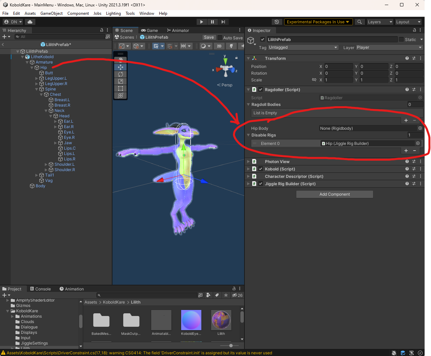Image resolution: width=431 pixels, height=356 pixels.
Task: Toggle the LilithPrefab active checkbox
Action: (263, 39)
